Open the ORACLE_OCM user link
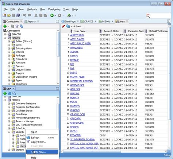 click(77, 115)
